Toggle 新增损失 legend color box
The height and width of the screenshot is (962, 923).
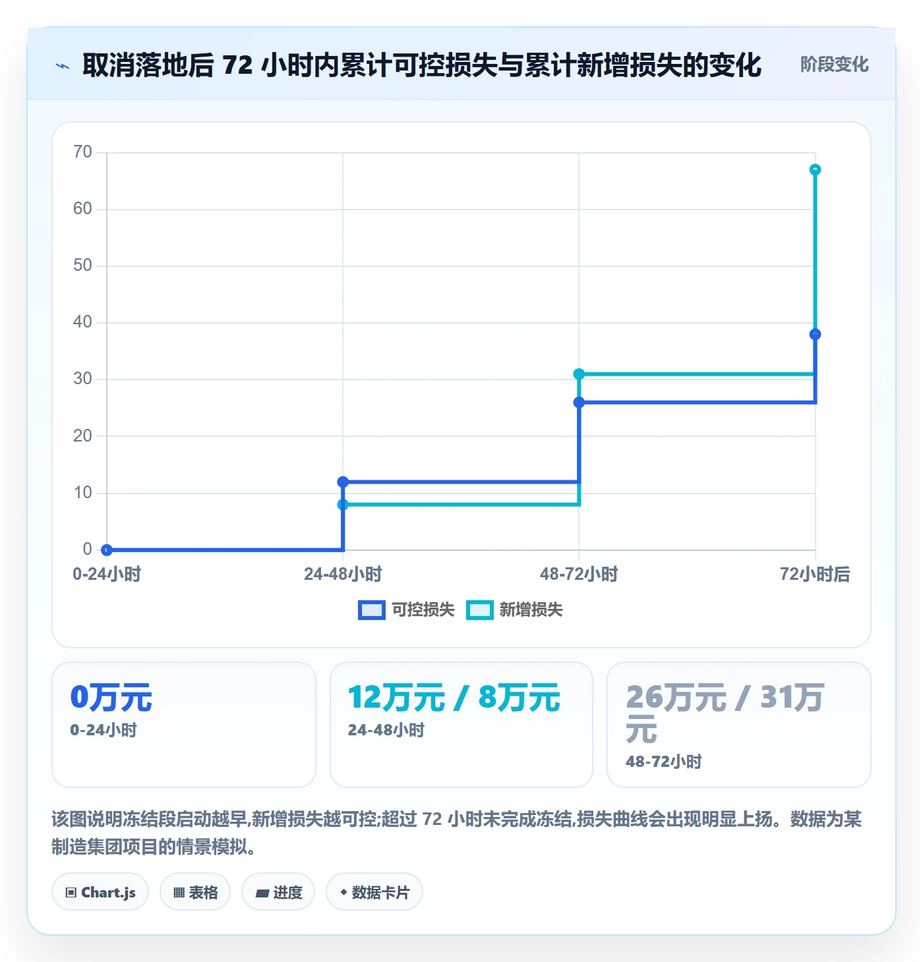[479, 610]
